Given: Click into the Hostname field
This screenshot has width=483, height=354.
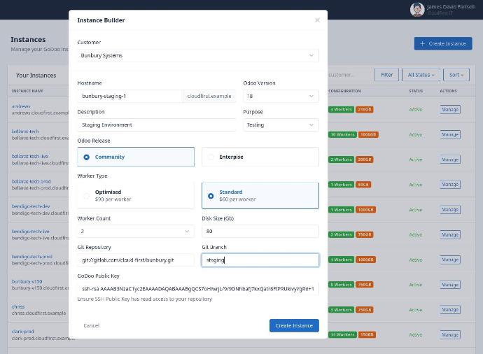Looking at the screenshot, I should [x=129, y=96].
